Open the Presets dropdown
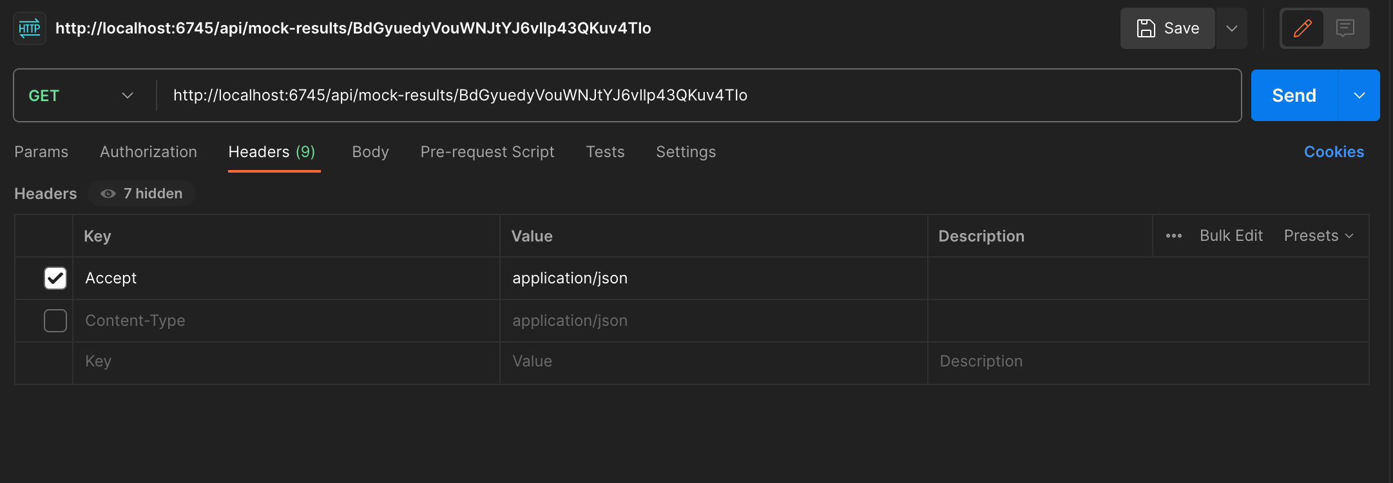The height and width of the screenshot is (483, 1393). (x=1318, y=236)
